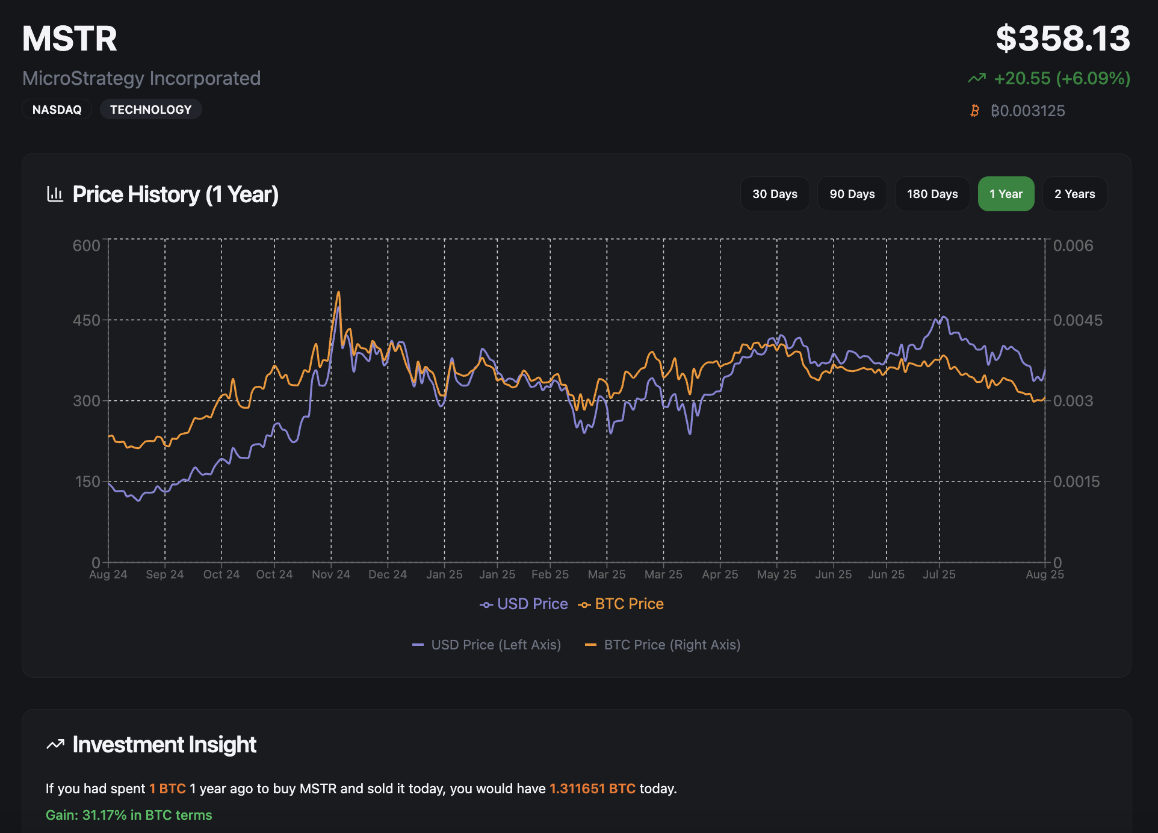
Task: Click the purple USD price peak in July
Action: pos(943,317)
